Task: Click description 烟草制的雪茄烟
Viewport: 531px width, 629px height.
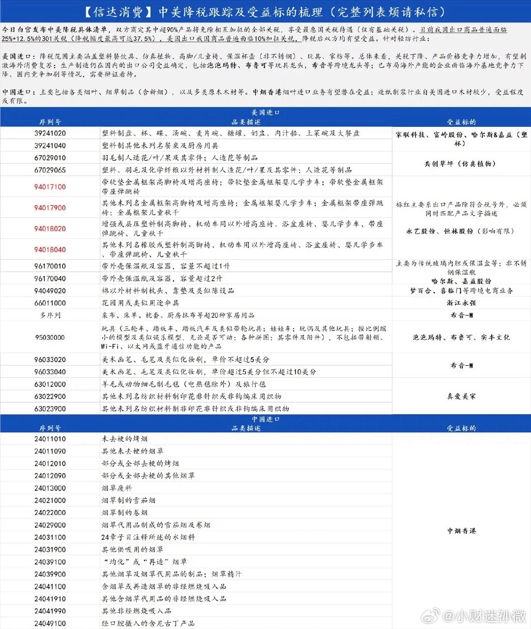Action: click(x=129, y=501)
